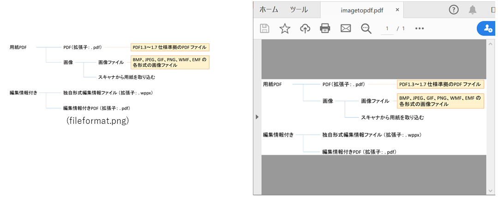Image resolution: width=498 pixels, height=197 pixels.
Task: Open the notifications bell icon
Action: (x=473, y=10)
